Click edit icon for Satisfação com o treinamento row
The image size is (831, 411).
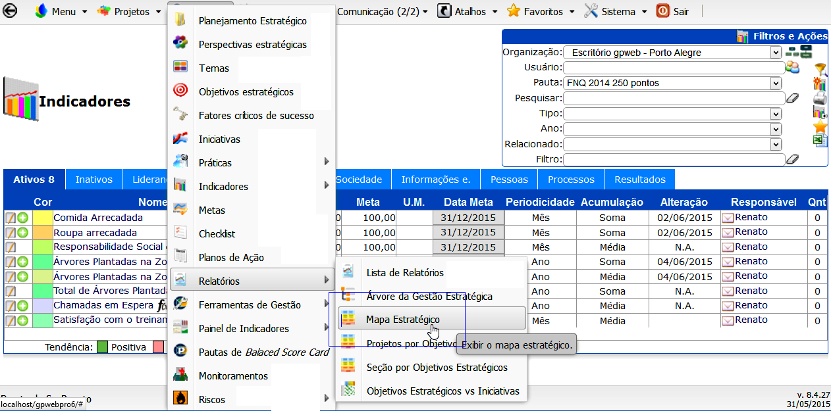pyautogui.click(x=11, y=320)
